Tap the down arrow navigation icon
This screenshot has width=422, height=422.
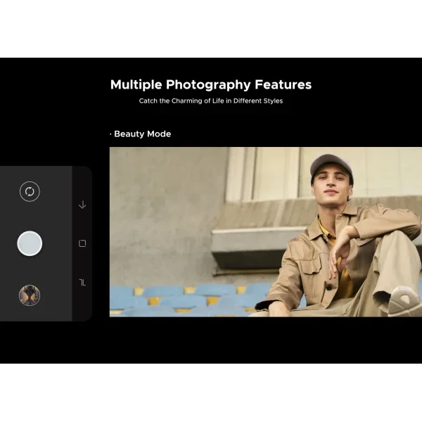pyautogui.click(x=82, y=205)
